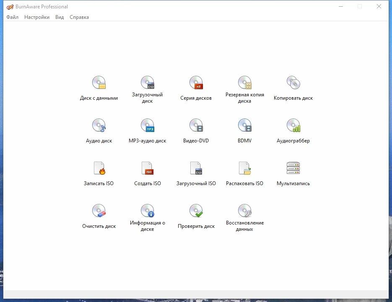Select the Серия дисков icon
The image size is (392, 302).
pos(196,83)
